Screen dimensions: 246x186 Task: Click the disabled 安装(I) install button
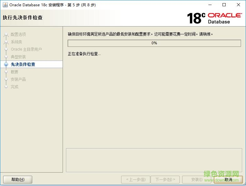click(197, 179)
